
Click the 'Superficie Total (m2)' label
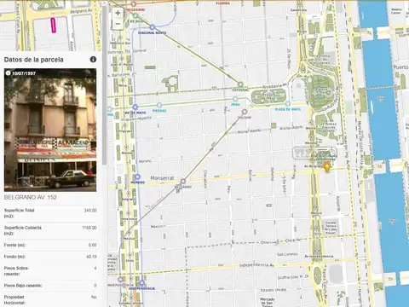[20, 213]
